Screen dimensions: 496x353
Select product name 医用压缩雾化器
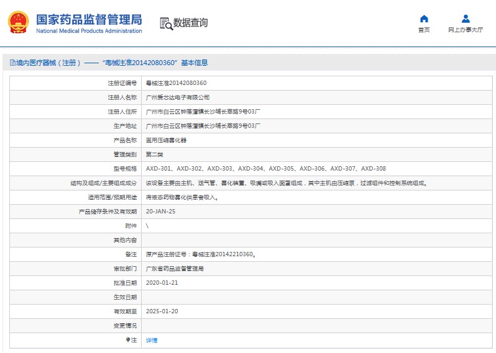(x=166, y=140)
